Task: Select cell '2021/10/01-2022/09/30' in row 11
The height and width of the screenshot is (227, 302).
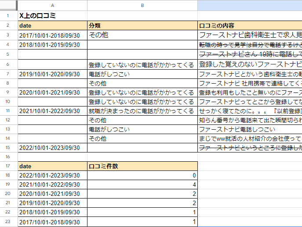Action: 52,111
